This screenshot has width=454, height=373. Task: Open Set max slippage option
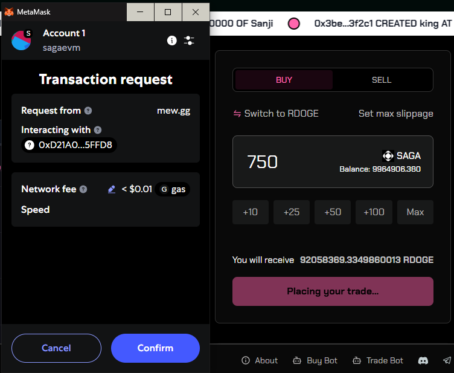(396, 113)
